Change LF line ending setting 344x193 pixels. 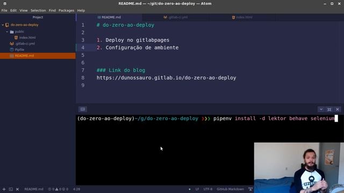(x=197, y=189)
